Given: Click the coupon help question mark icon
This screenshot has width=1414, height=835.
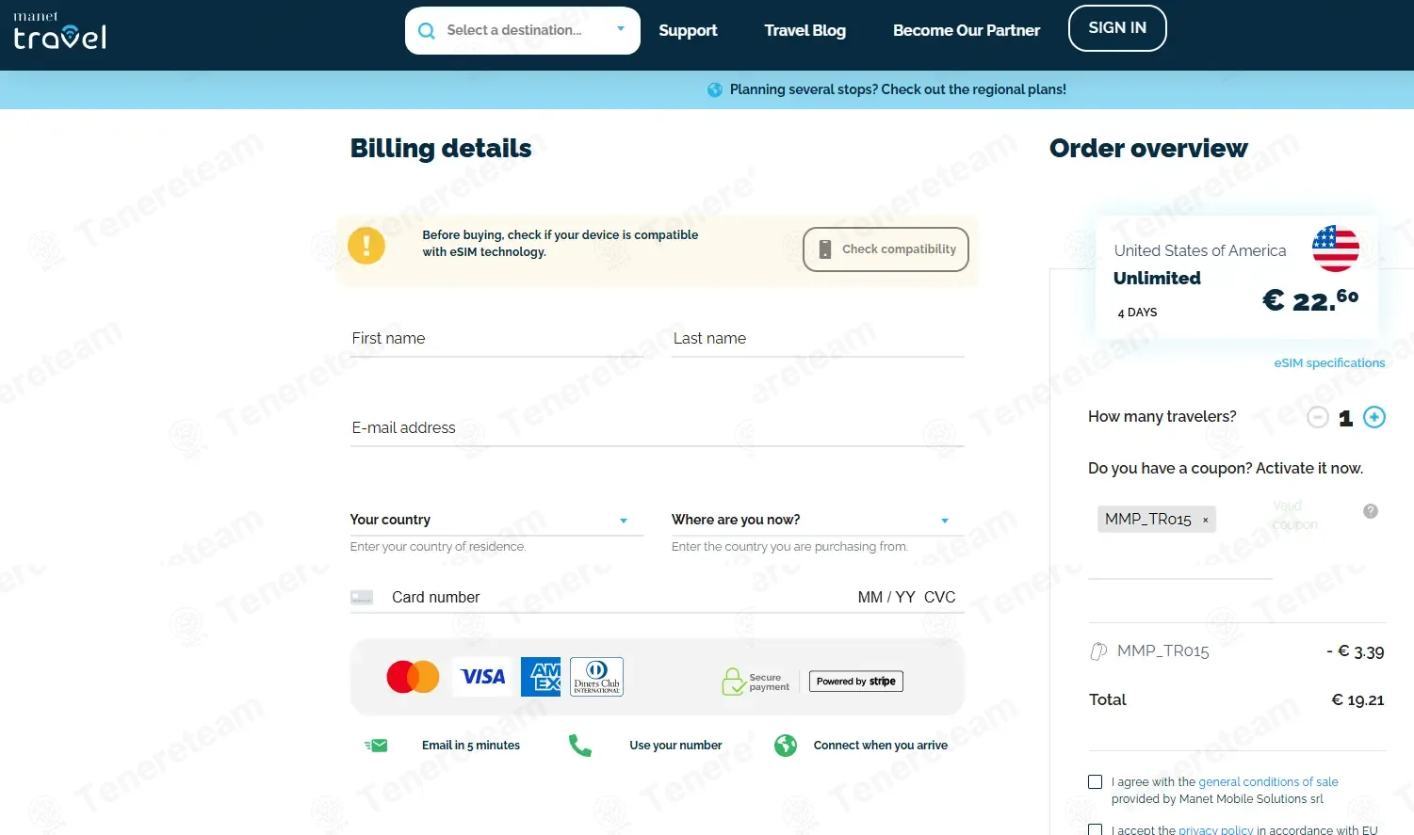Looking at the screenshot, I should coord(1371,511).
